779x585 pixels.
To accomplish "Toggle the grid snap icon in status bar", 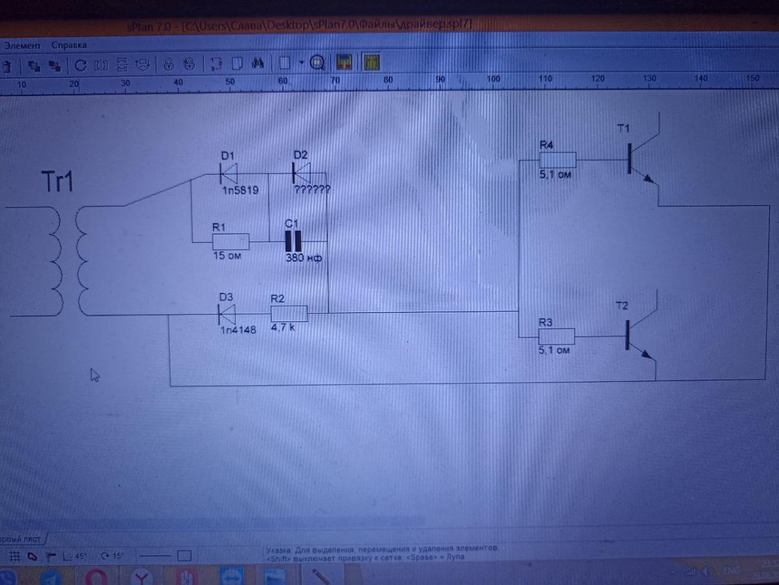I will [12, 556].
